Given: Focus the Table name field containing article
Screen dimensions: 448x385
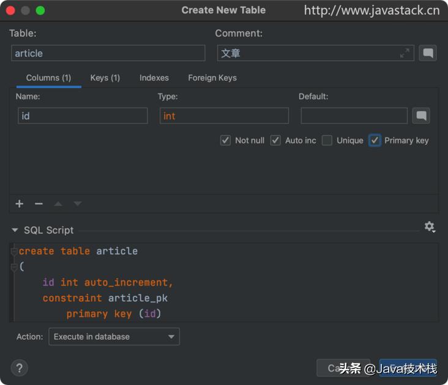Looking at the screenshot, I should pos(108,53).
